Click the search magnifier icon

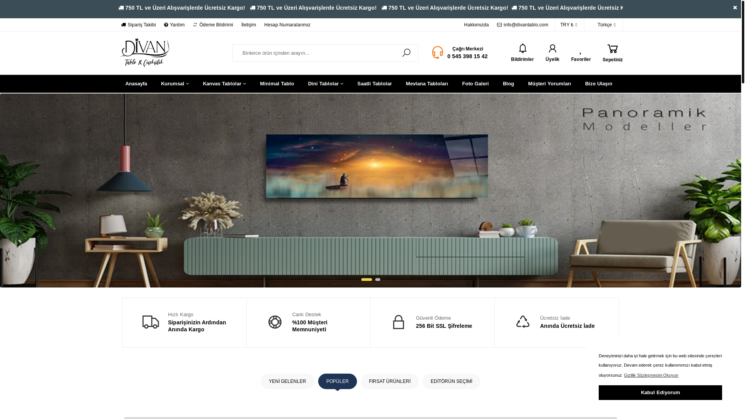click(406, 53)
